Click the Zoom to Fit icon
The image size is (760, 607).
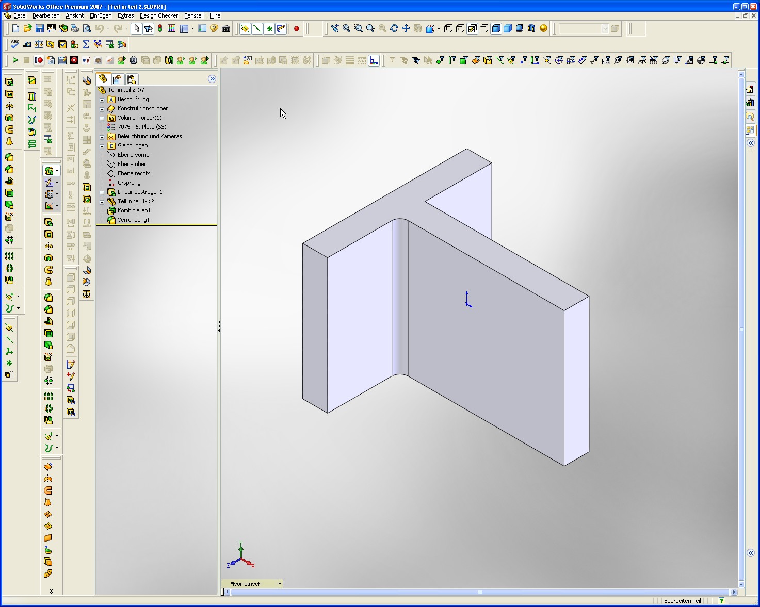coord(347,28)
